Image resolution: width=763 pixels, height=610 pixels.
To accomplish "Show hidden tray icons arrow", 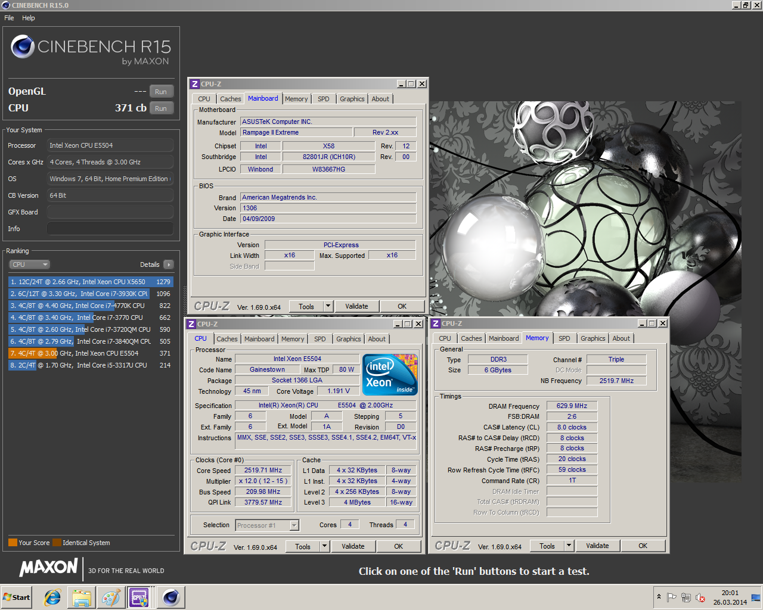I will point(659,597).
